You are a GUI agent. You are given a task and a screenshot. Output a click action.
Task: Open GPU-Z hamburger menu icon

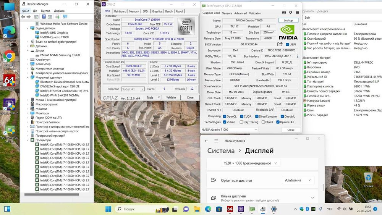click(298, 13)
